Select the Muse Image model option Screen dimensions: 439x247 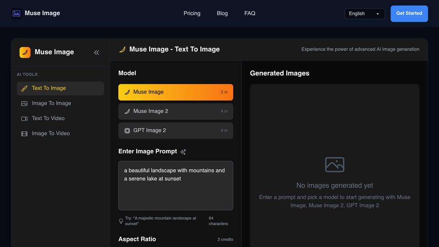click(176, 92)
